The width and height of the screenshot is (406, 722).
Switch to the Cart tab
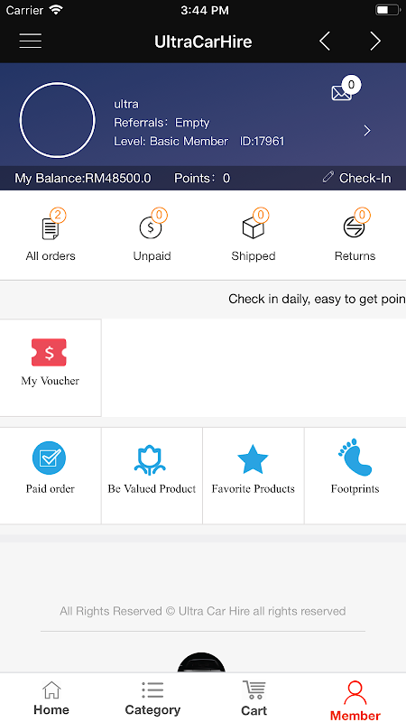click(254, 698)
